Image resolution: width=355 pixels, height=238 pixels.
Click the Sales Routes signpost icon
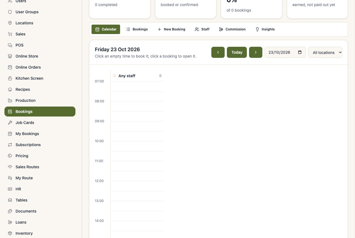[10, 167]
